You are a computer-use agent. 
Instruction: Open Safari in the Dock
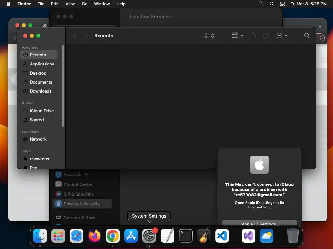[76, 236]
